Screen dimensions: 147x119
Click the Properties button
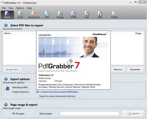click(x=135, y=69)
